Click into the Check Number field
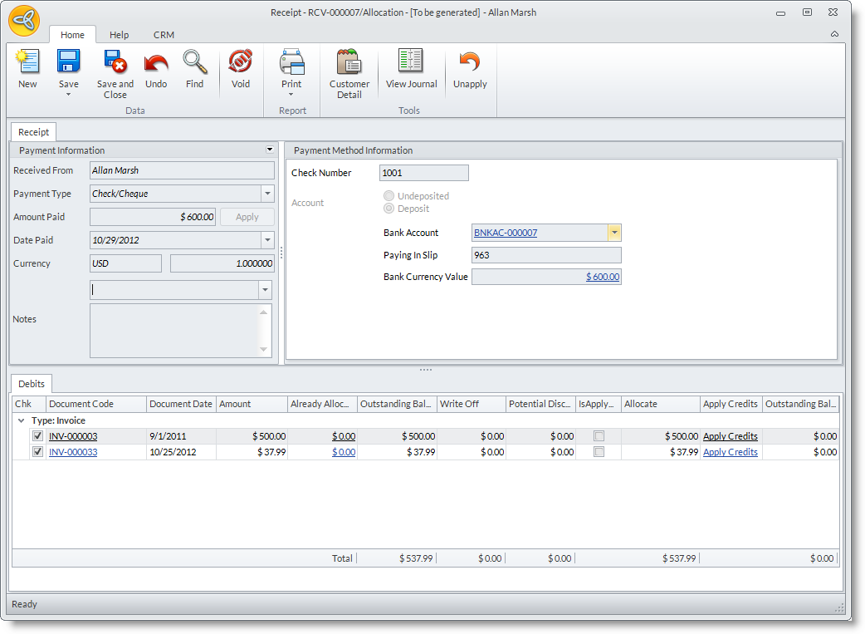Viewport: 865px width, 634px height. (423, 173)
